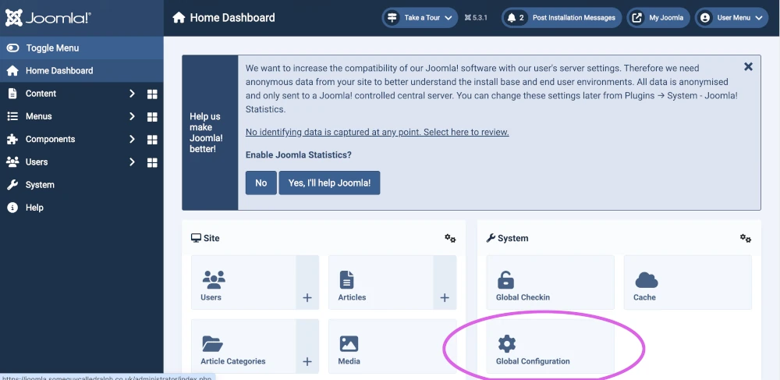Viewport: 780px width, 380px height.
Task: Select the Users sidebar menu label
Action: (37, 162)
